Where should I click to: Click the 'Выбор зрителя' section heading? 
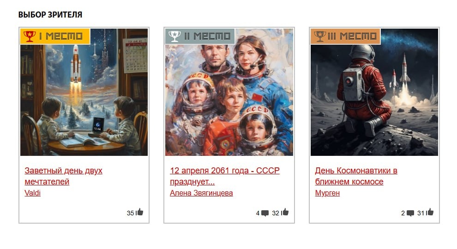coord(50,15)
